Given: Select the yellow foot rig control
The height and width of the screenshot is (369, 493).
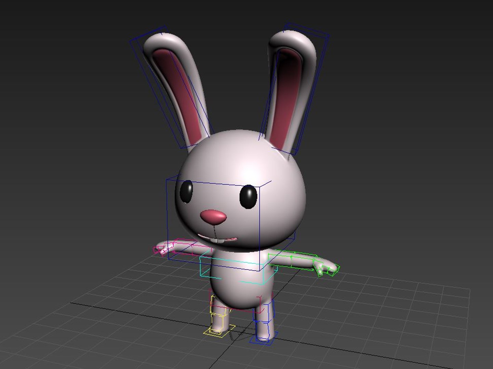Looking at the screenshot, I should click(220, 331).
